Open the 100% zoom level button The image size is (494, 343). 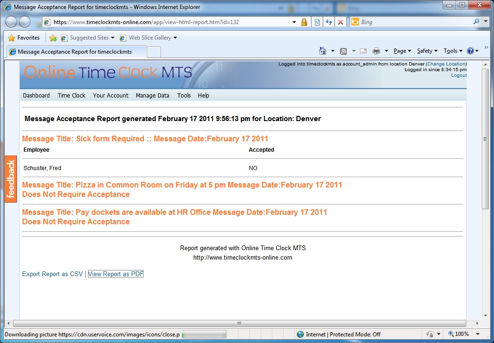[x=458, y=334]
